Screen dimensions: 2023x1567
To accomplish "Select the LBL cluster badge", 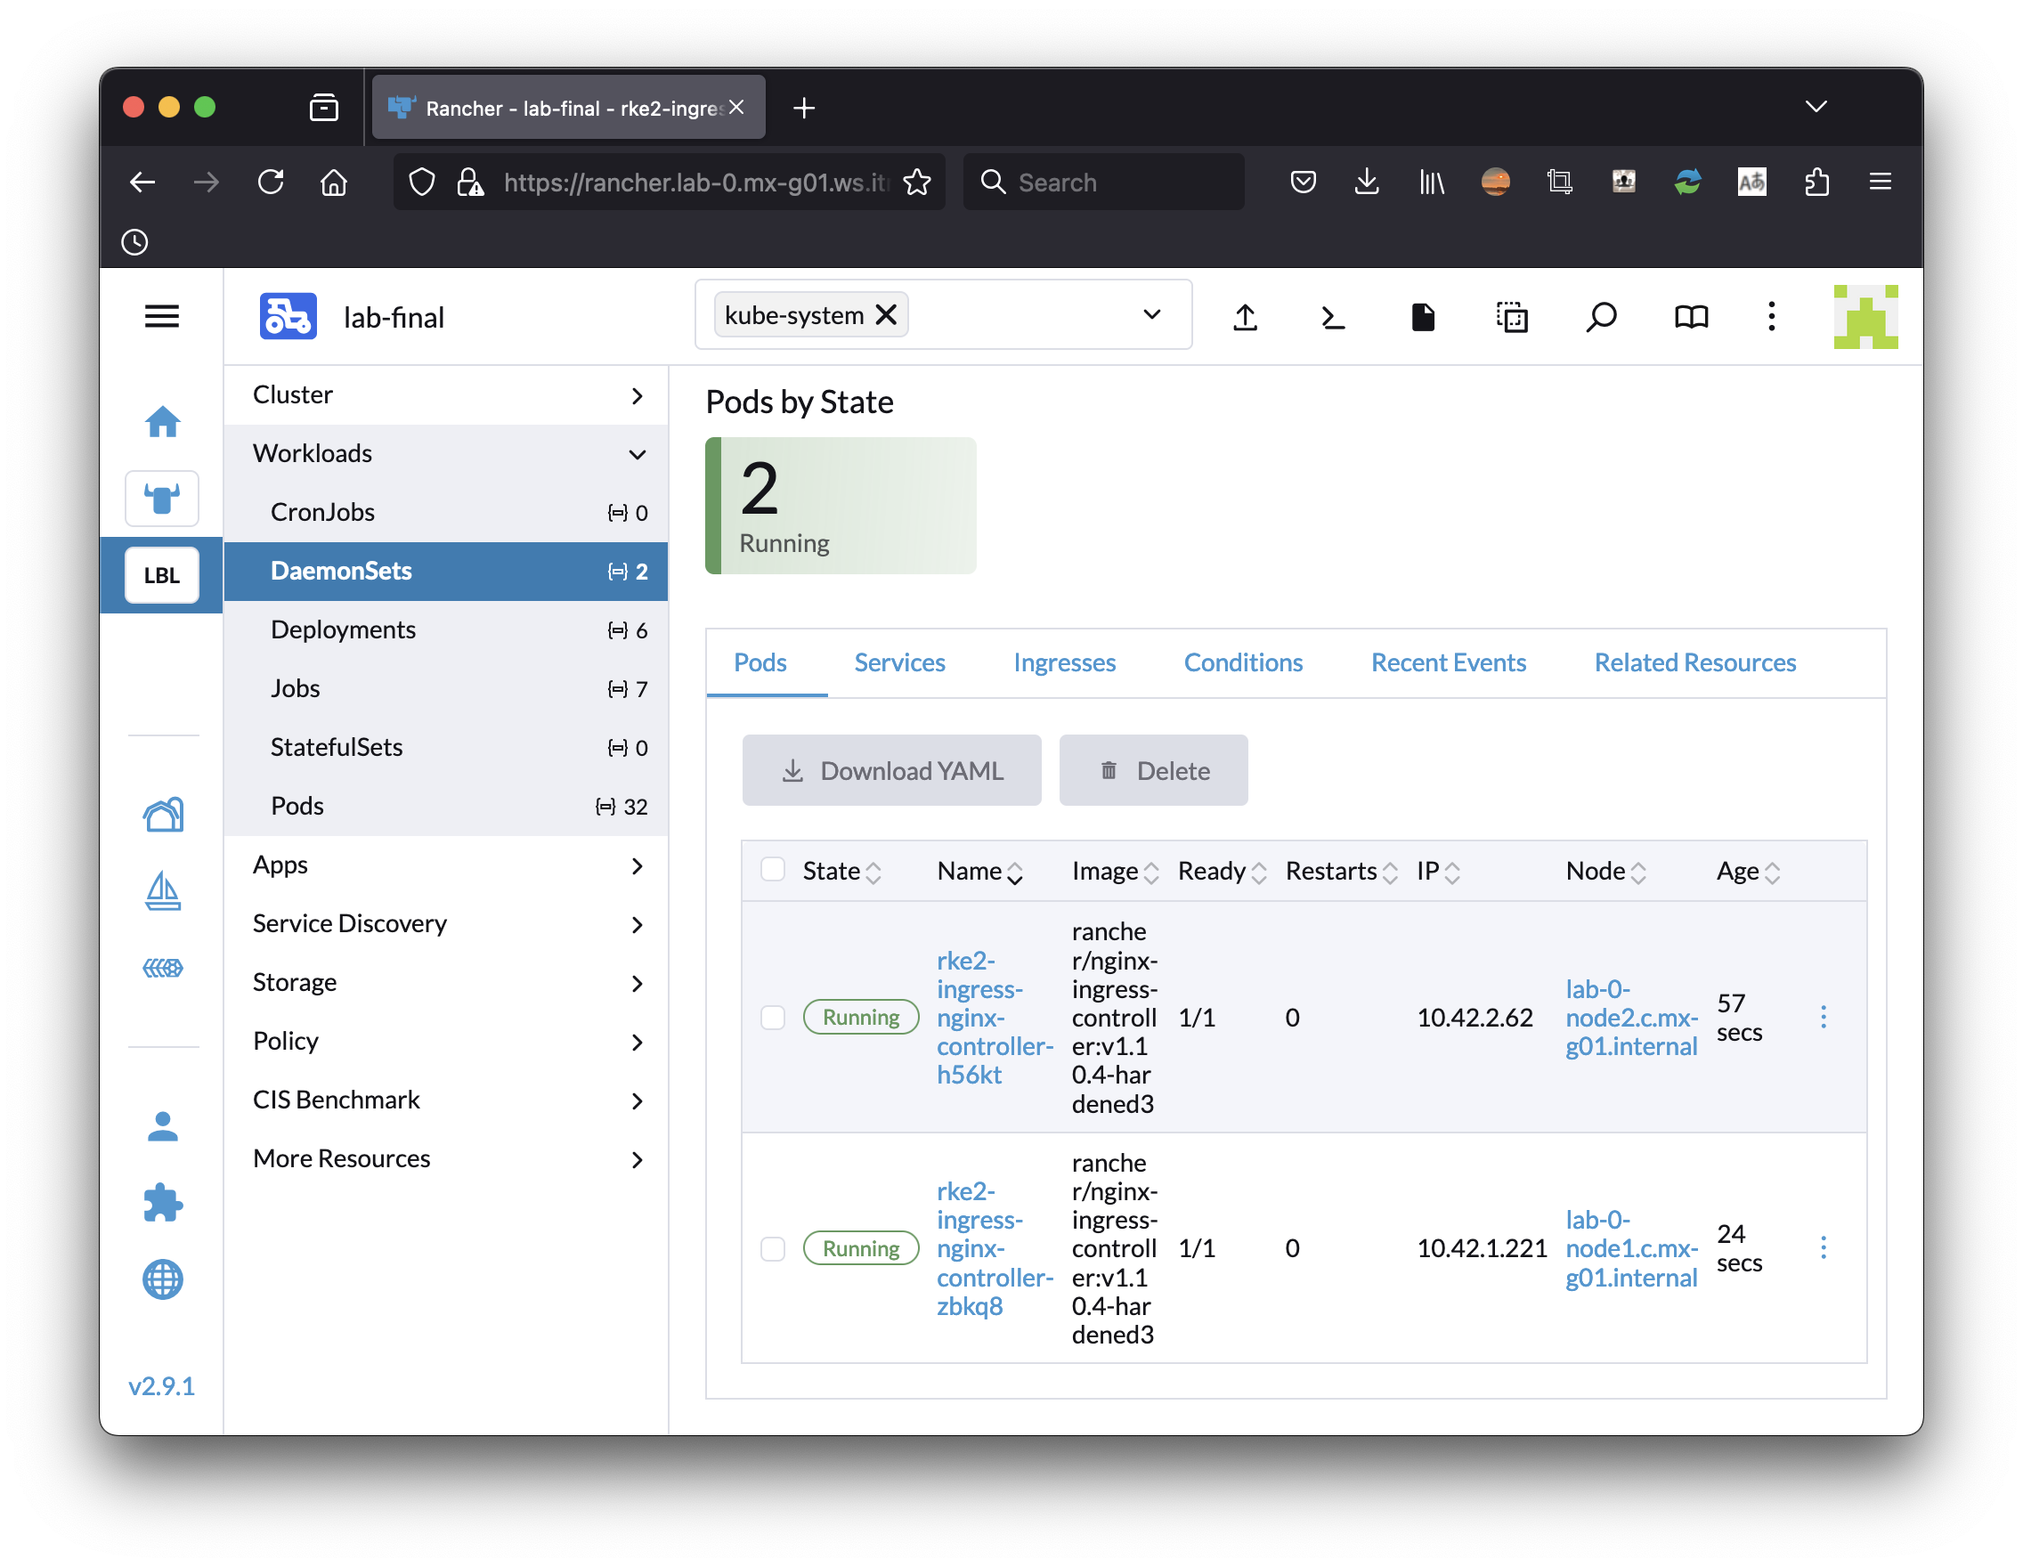I will tap(162, 575).
